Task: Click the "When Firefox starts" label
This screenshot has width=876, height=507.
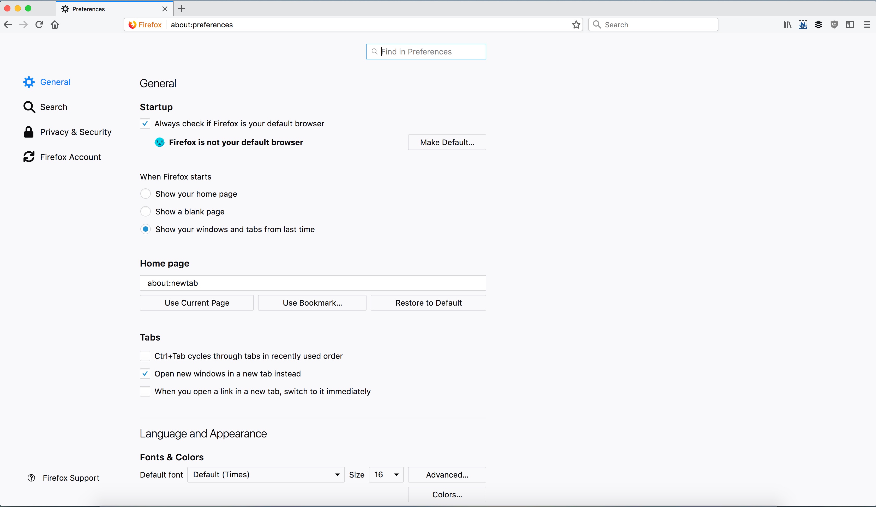Action: [176, 177]
